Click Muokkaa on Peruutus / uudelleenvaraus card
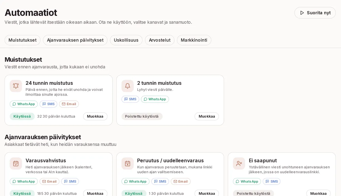The width and height of the screenshot is (341, 196). pyautogui.click(x=207, y=193)
